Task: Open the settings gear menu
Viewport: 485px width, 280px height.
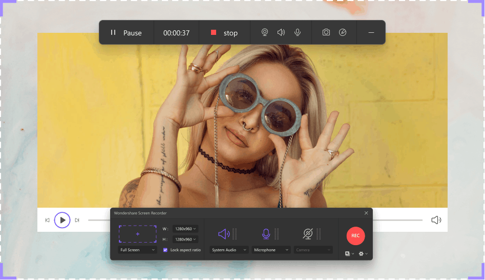Action: pyautogui.click(x=362, y=254)
